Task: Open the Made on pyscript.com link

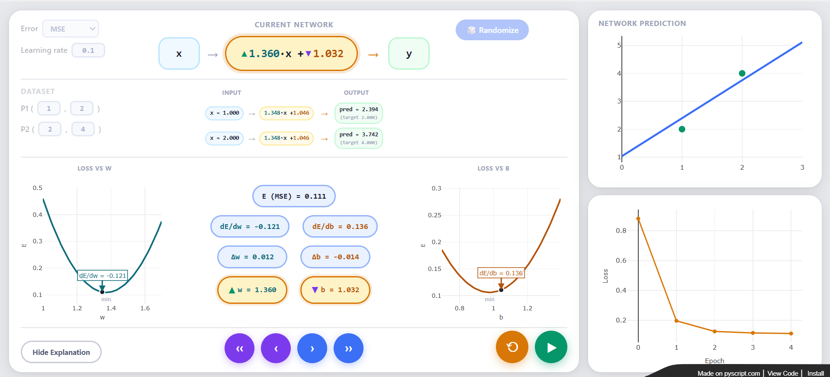Action: pos(729,373)
